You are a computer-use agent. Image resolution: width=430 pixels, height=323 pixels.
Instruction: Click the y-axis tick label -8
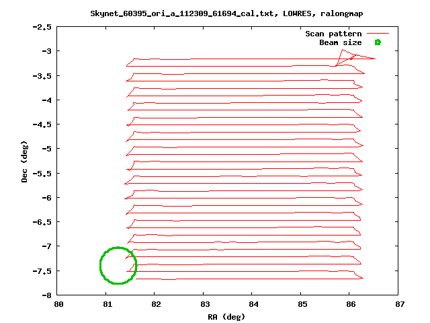pyautogui.click(x=46, y=295)
